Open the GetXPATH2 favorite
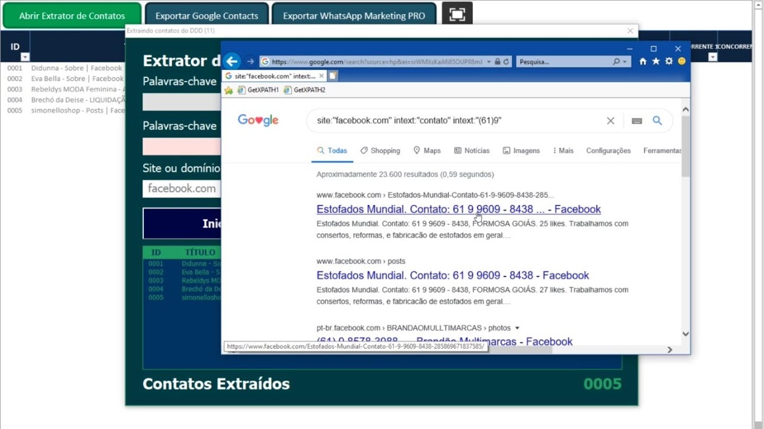Image resolution: width=764 pixels, height=429 pixels. (x=304, y=90)
